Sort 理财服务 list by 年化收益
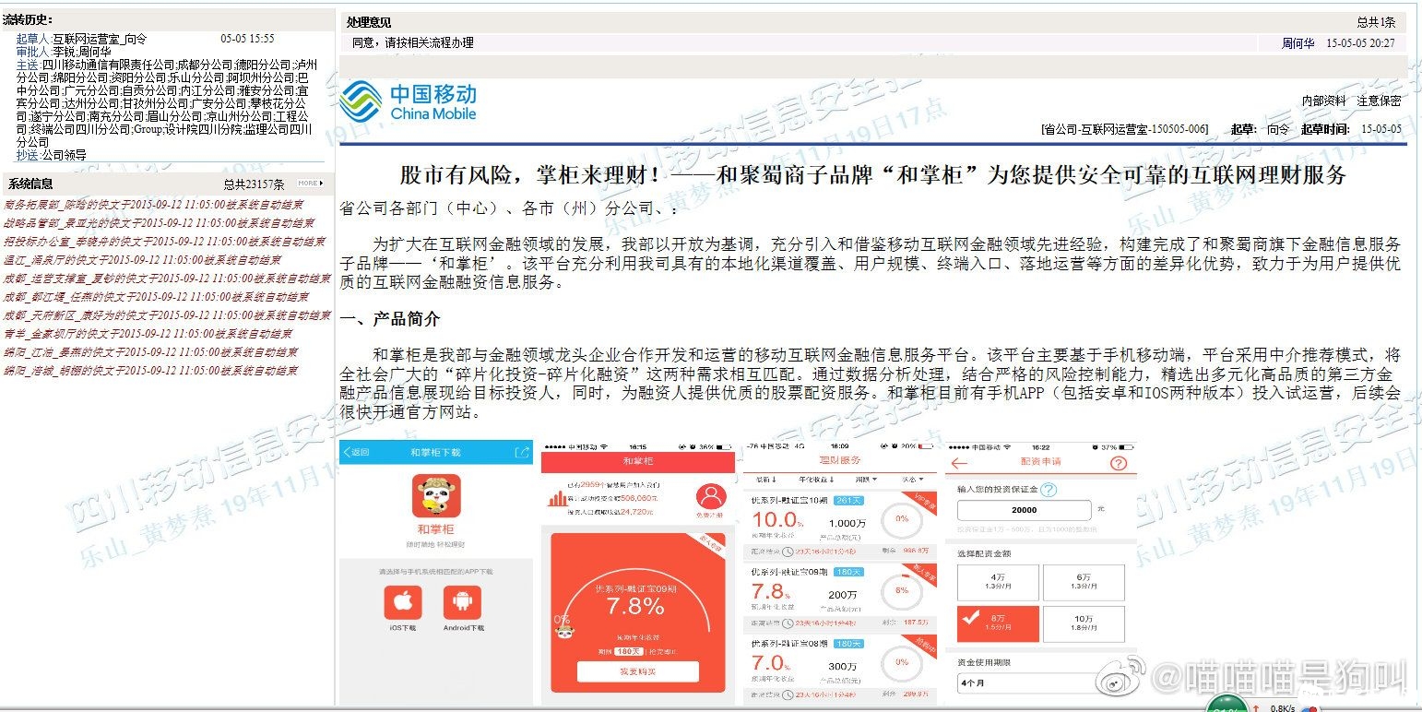This screenshot has height=712, width=1422. click(x=817, y=481)
